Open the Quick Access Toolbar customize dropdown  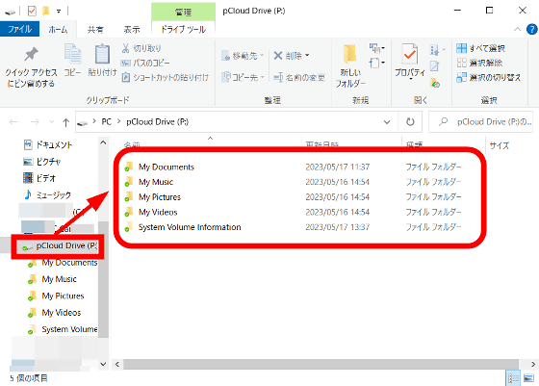click(x=59, y=12)
